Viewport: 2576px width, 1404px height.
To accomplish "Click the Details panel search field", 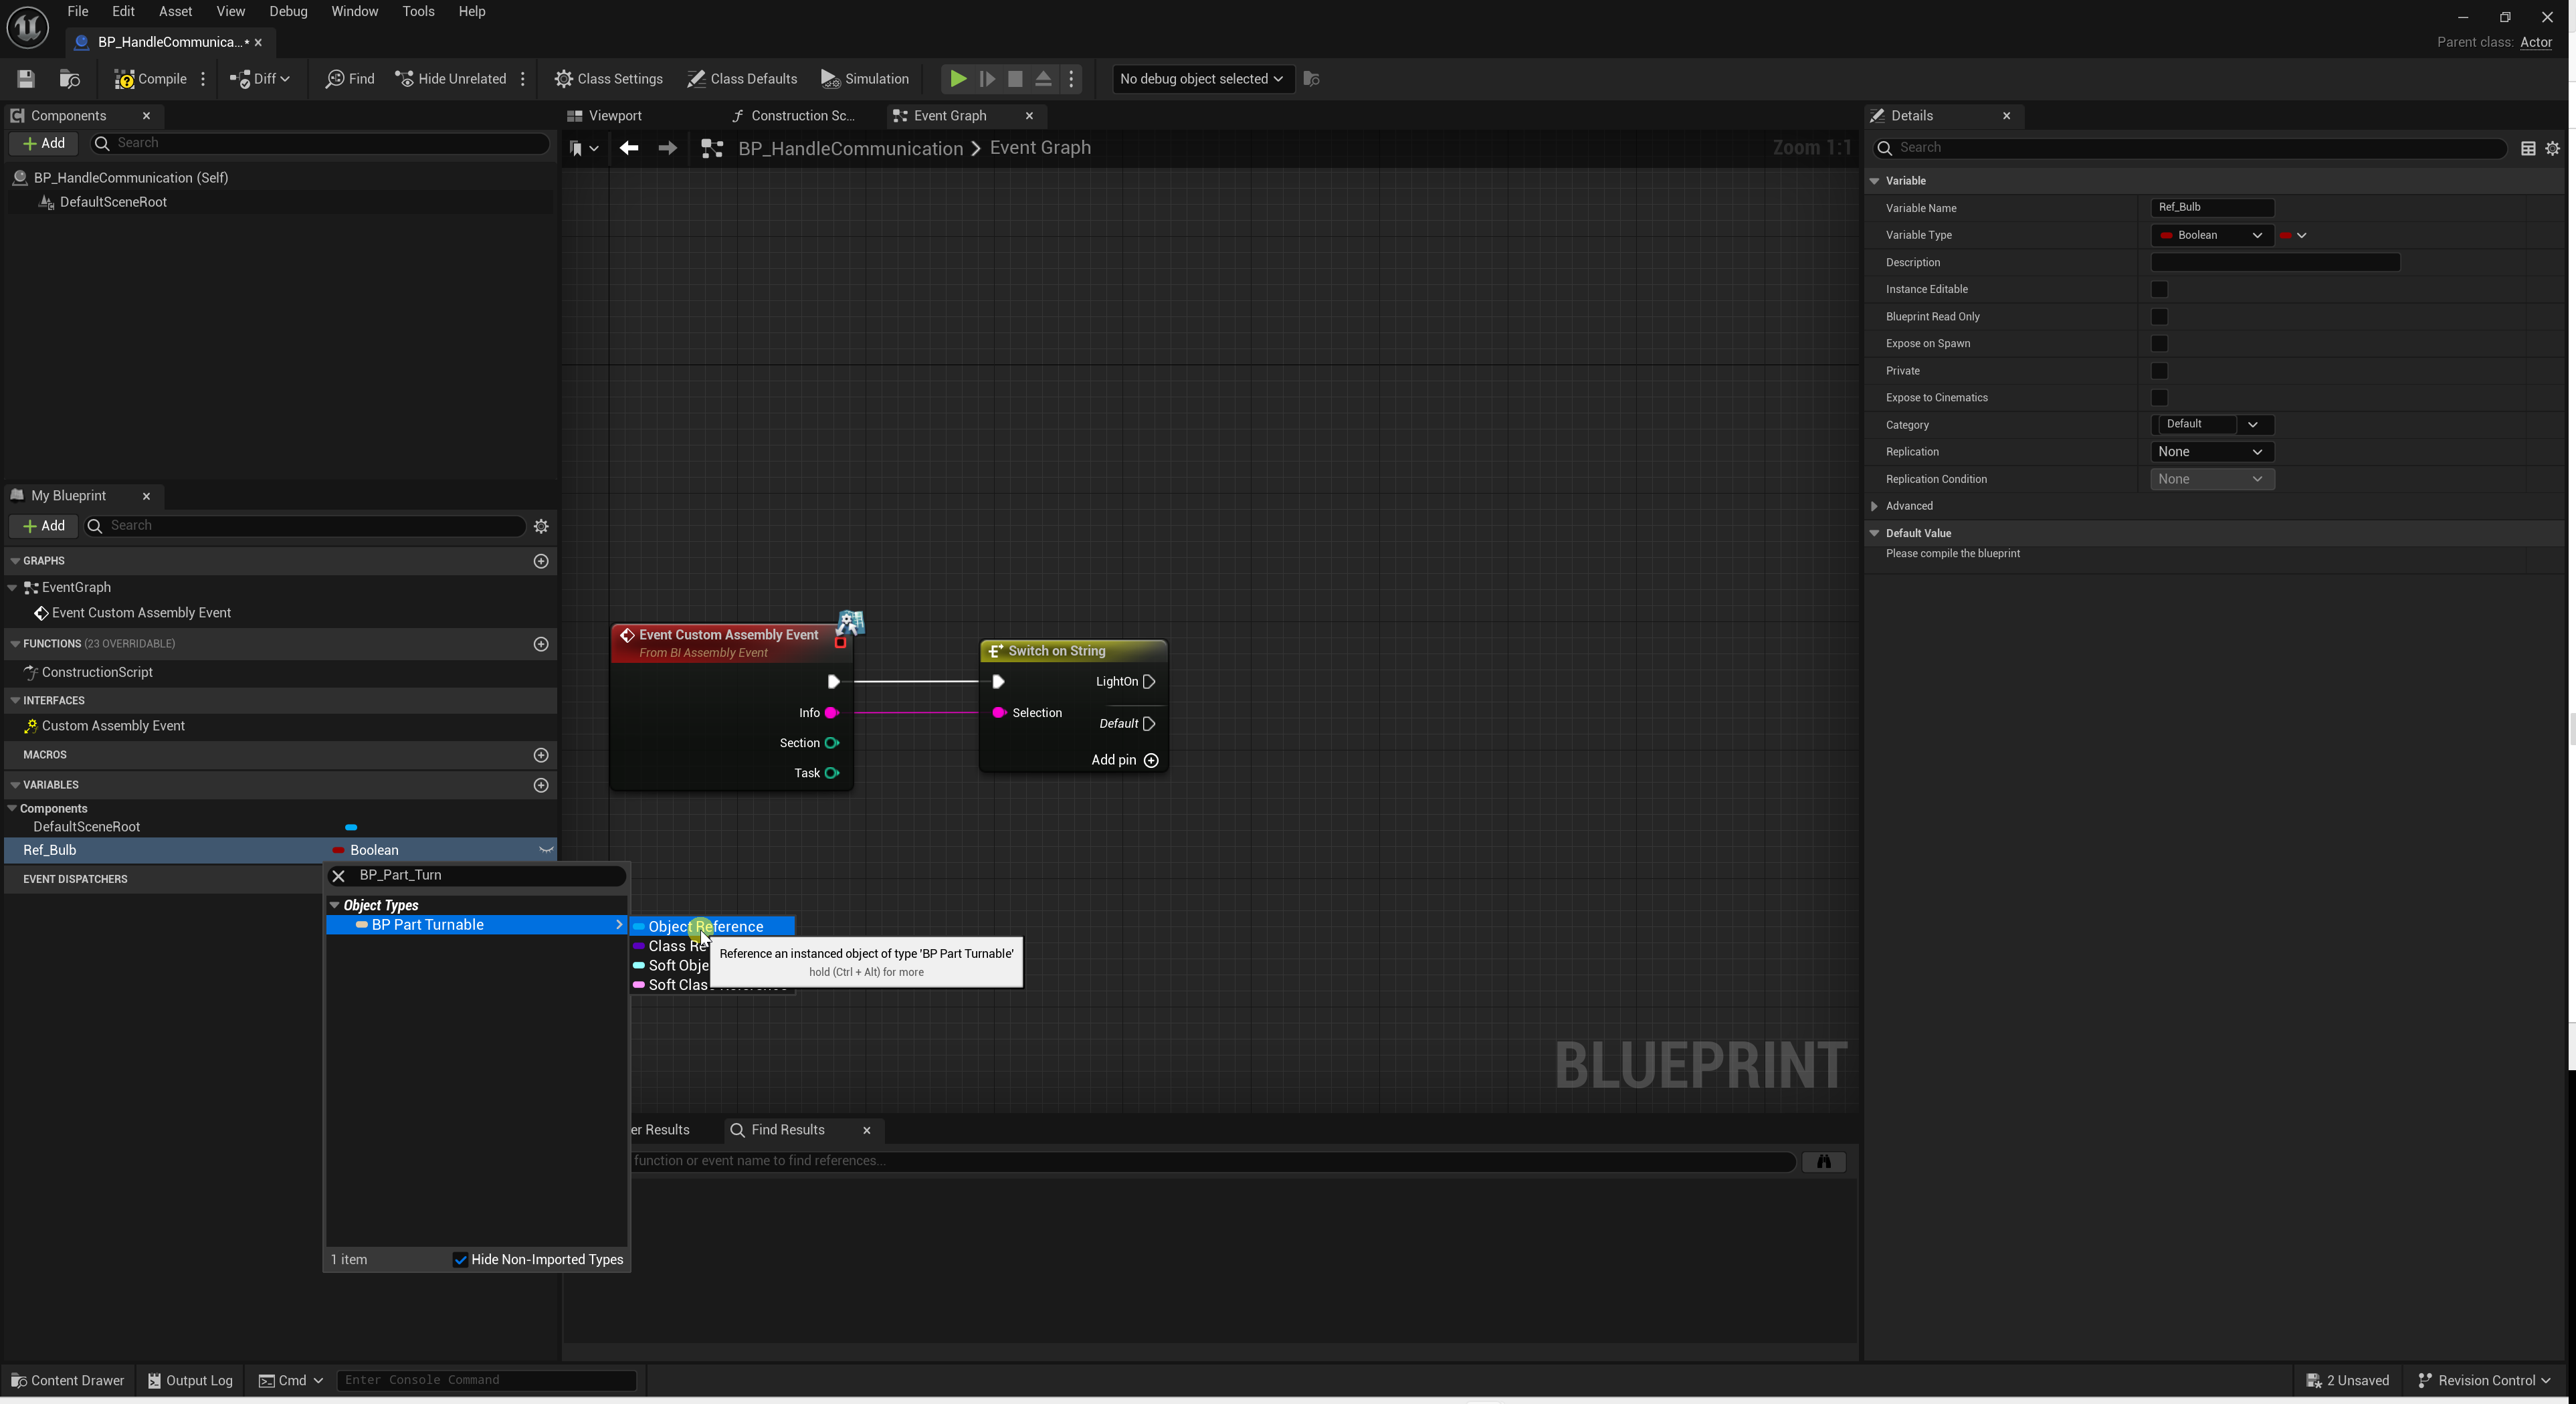I will [x=2190, y=148].
